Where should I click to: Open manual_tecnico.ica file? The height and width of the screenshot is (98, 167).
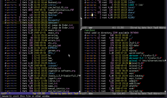coord(59,89)
